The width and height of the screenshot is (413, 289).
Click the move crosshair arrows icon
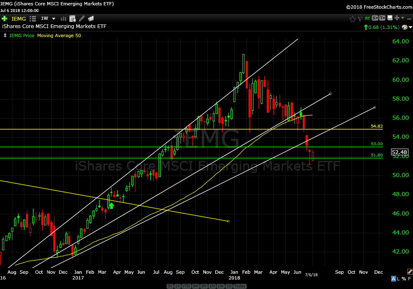(397, 18)
